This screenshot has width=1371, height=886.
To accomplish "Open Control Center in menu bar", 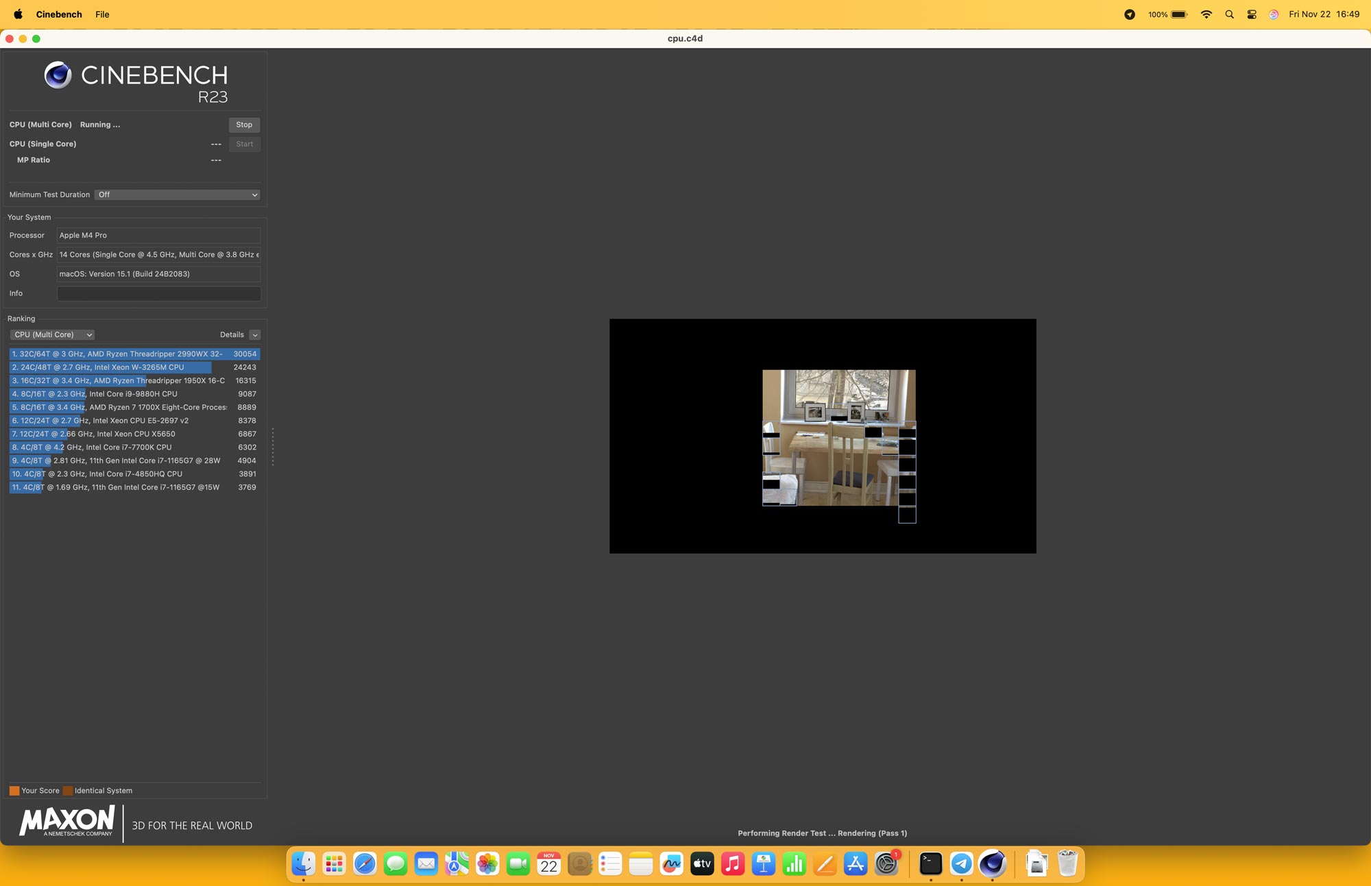I will pos(1252,14).
